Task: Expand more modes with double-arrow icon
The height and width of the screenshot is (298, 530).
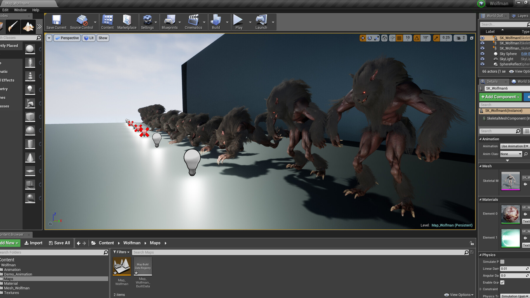Action: (x=39, y=27)
